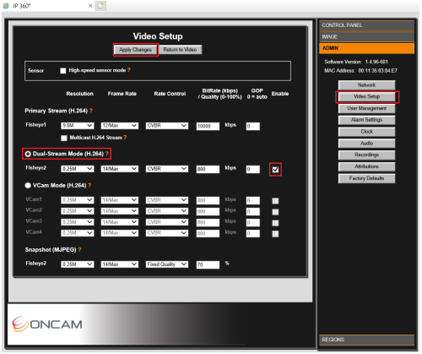Open Video Setup page

[366, 96]
